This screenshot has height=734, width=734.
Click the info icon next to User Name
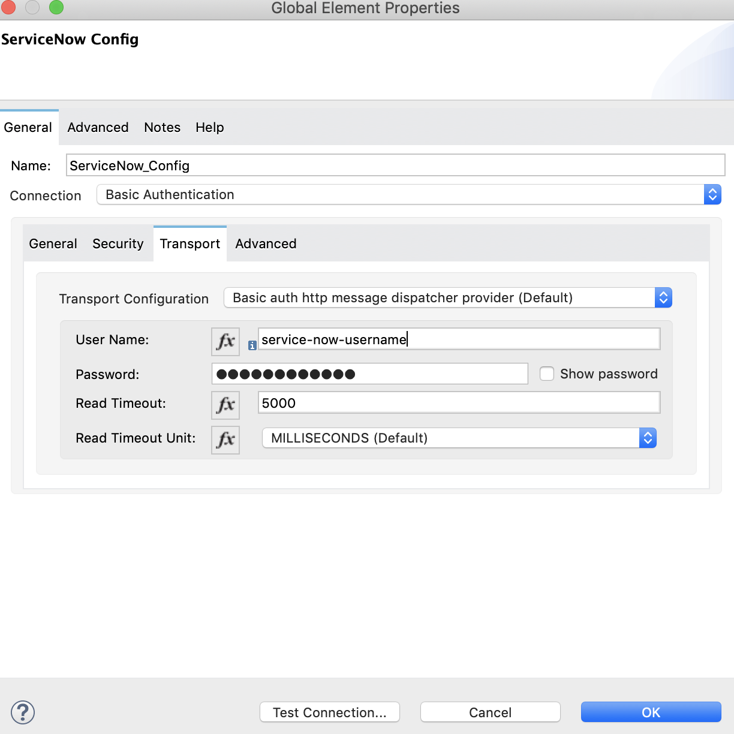252,345
